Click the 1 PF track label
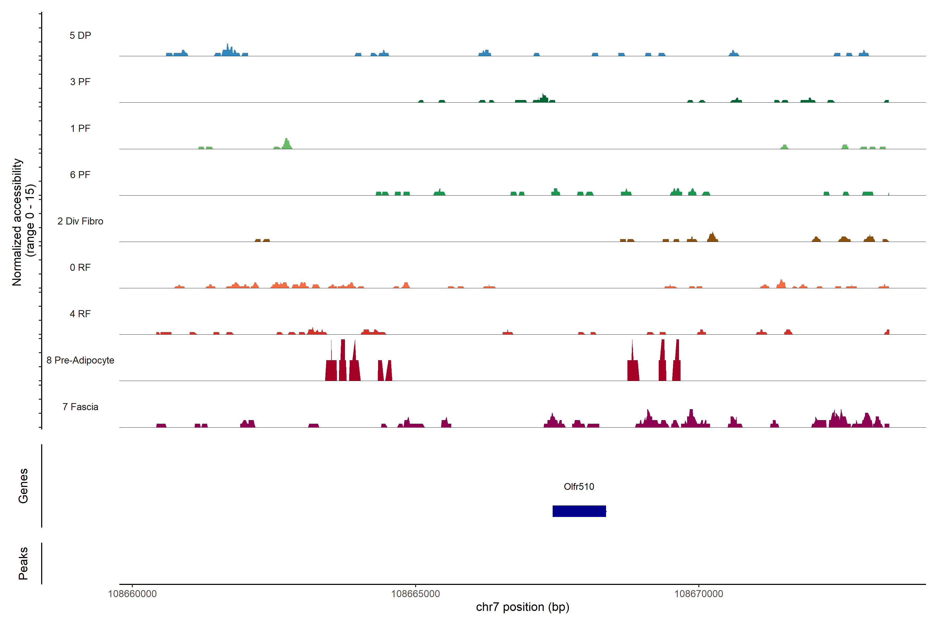The height and width of the screenshot is (625, 938). [x=80, y=128]
